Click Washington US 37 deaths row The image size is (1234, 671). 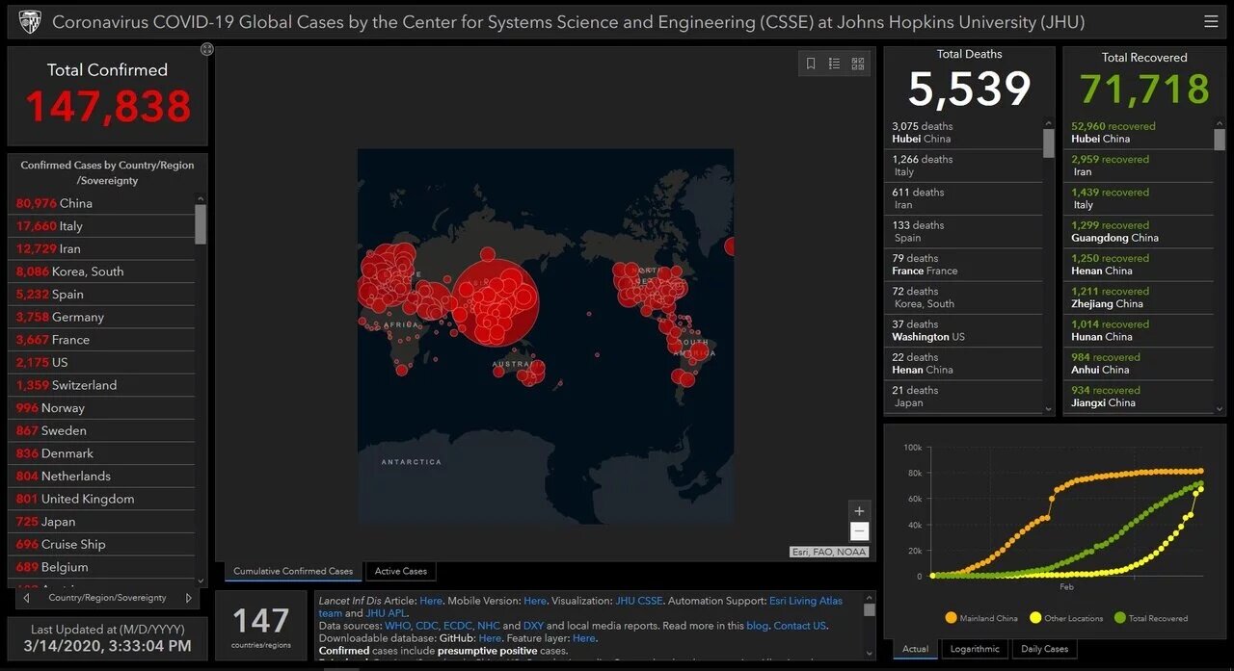click(963, 330)
